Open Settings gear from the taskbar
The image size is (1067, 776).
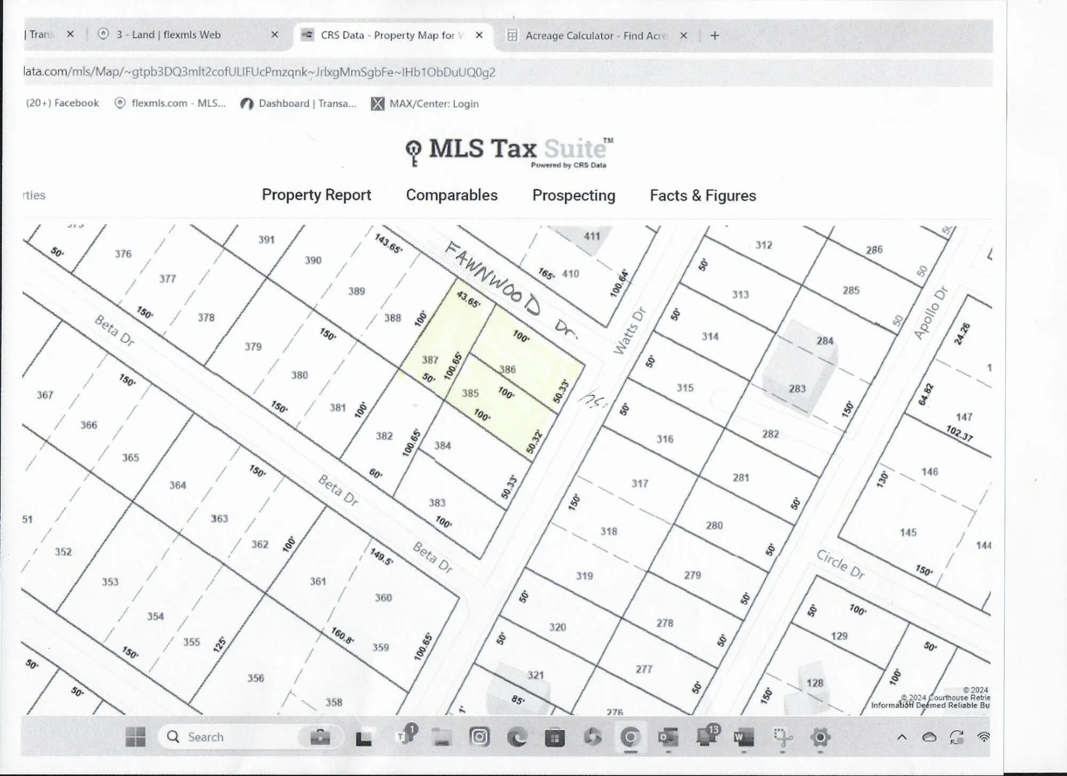[820, 738]
